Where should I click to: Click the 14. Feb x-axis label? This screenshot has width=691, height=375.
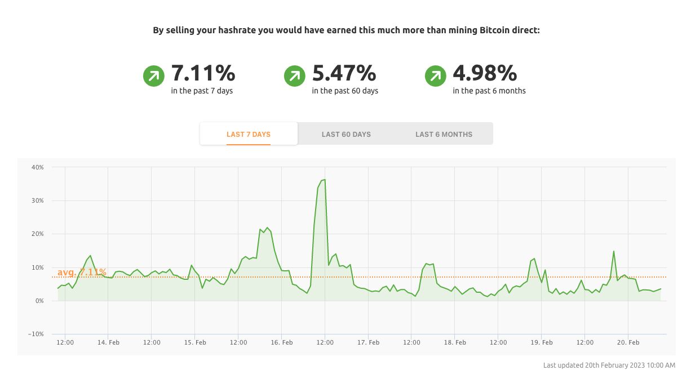coord(108,342)
